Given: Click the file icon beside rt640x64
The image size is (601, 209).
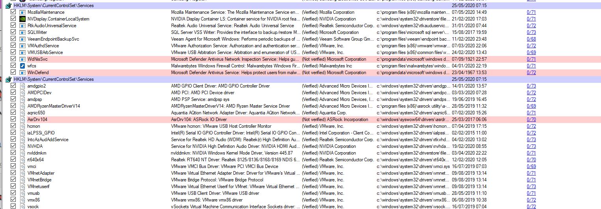Looking at the screenshot, I should point(23,160).
